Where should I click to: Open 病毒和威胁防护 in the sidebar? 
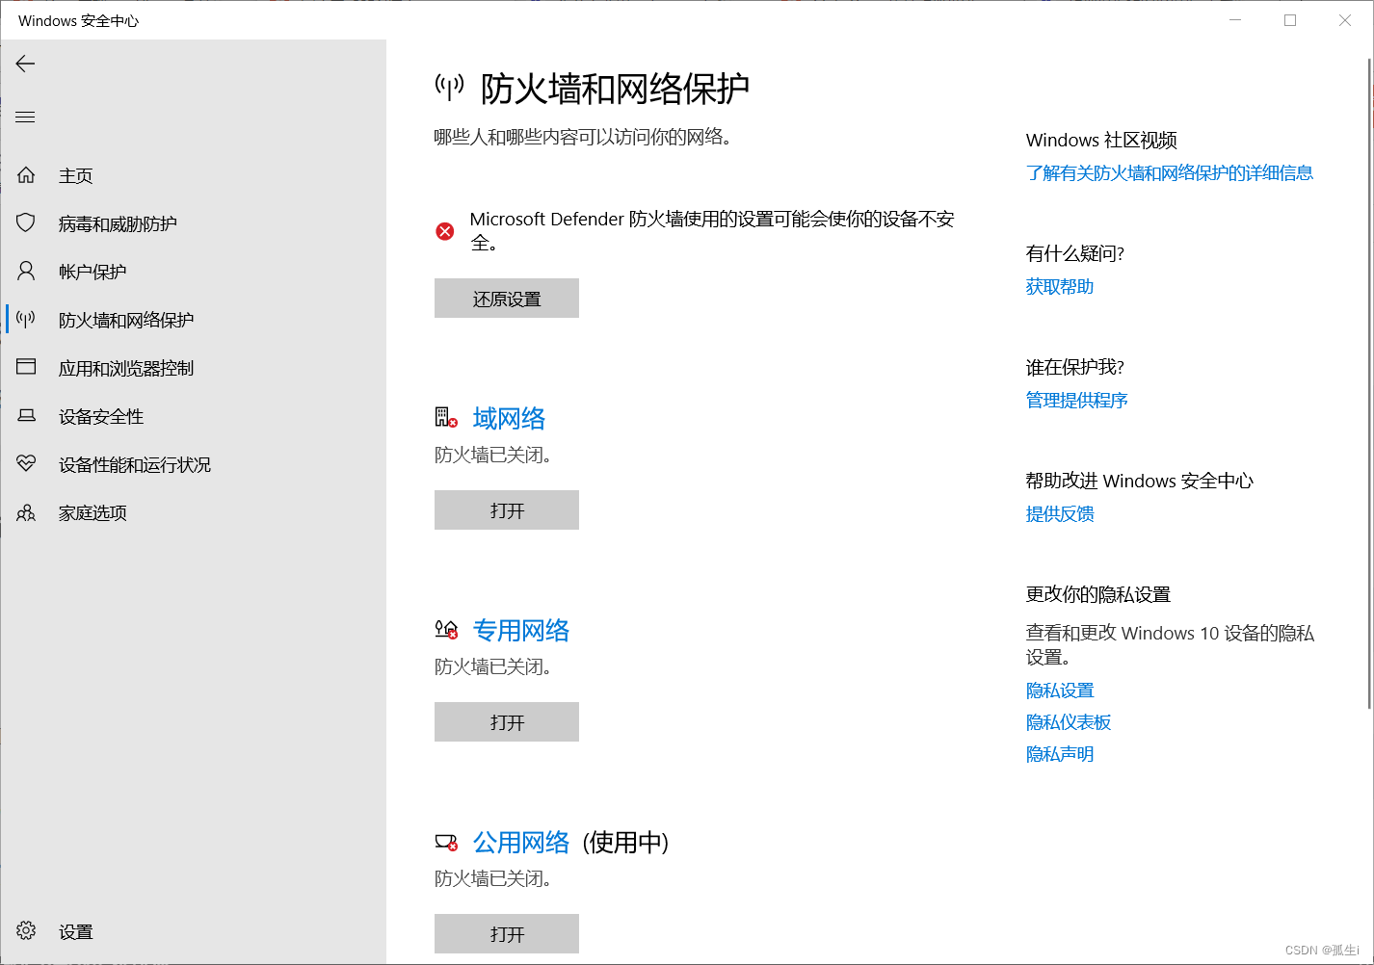point(193,223)
